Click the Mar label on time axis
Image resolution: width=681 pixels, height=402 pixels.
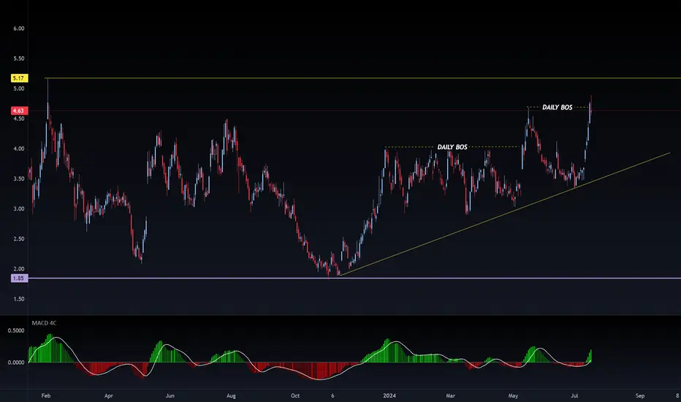coord(450,396)
